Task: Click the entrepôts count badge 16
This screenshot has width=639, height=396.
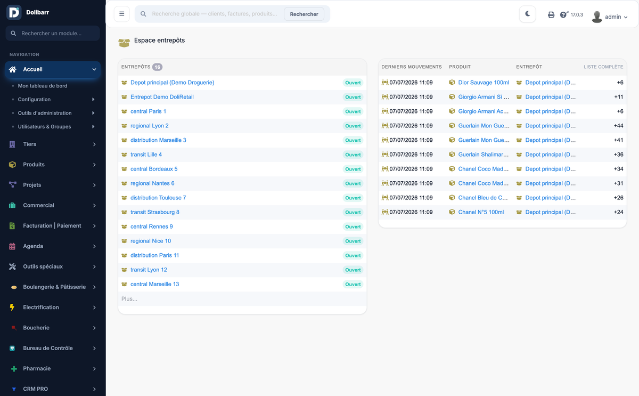Action: pos(157,67)
